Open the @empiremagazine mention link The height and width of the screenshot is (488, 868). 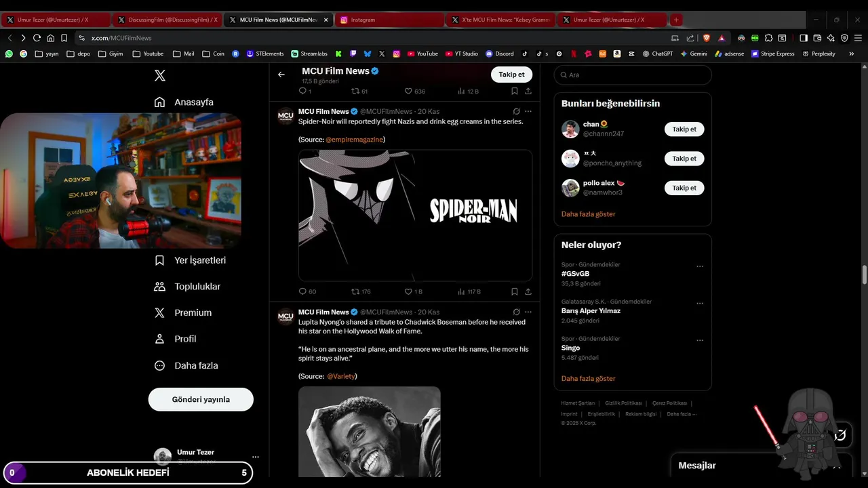(x=354, y=140)
